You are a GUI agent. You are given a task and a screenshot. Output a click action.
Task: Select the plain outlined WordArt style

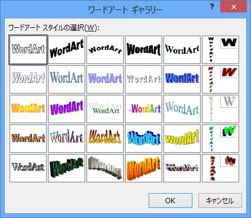(x=28, y=50)
